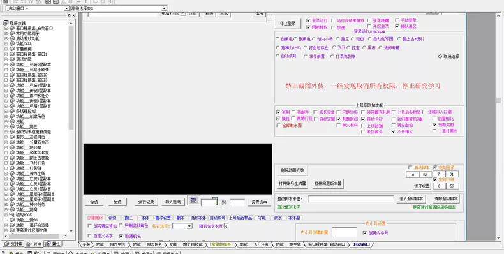Select the 删角色 radio option
Image resolution: width=504 pixels, height=254 pixels.
point(295,39)
